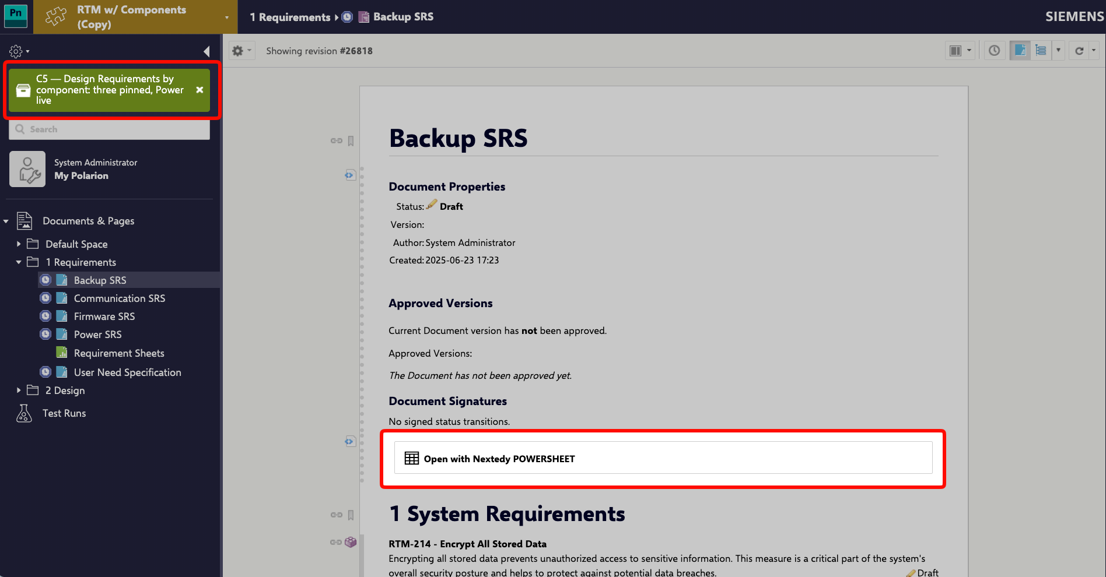Refresh the document with the reload icon
This screenshot has height=577, width=1106.
[1079, 51]
